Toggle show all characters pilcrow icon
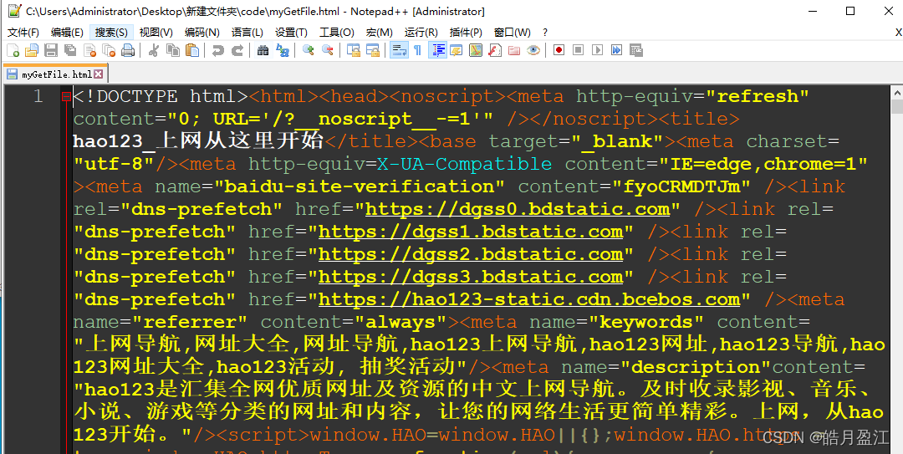The image size is (903, 454). (x=417, y=51)
